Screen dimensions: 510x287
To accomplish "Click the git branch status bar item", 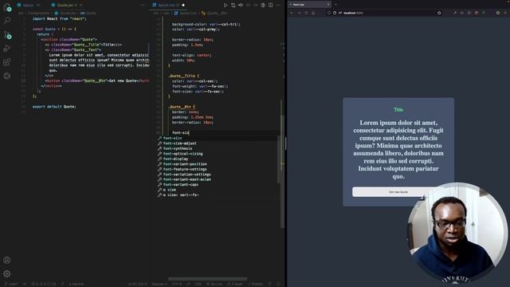I will click(11, 284).
